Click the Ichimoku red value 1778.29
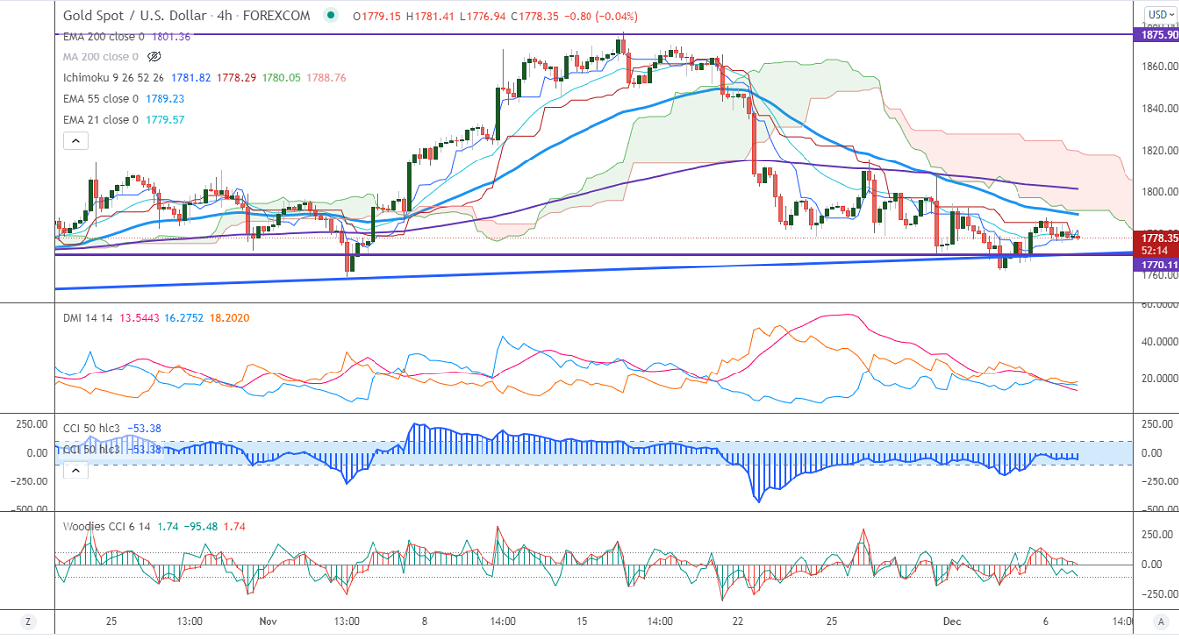Screen dimensions: 1179x639 tap(236, 78)
